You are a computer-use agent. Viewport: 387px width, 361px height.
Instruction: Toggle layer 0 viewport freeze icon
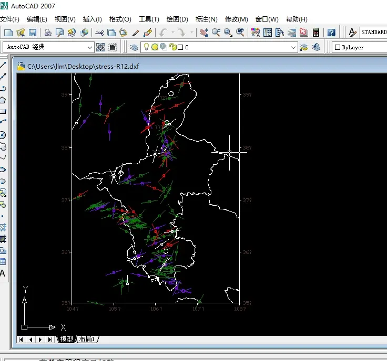point(163,47)
